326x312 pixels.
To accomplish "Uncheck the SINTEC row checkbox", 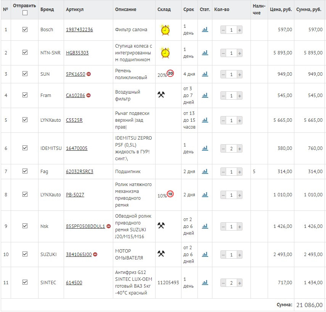I will coord(25,282).
